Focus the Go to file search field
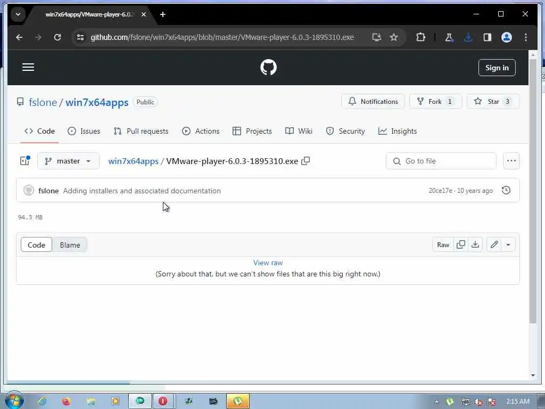This screenshot has width=545, height=409. [441, 161]
